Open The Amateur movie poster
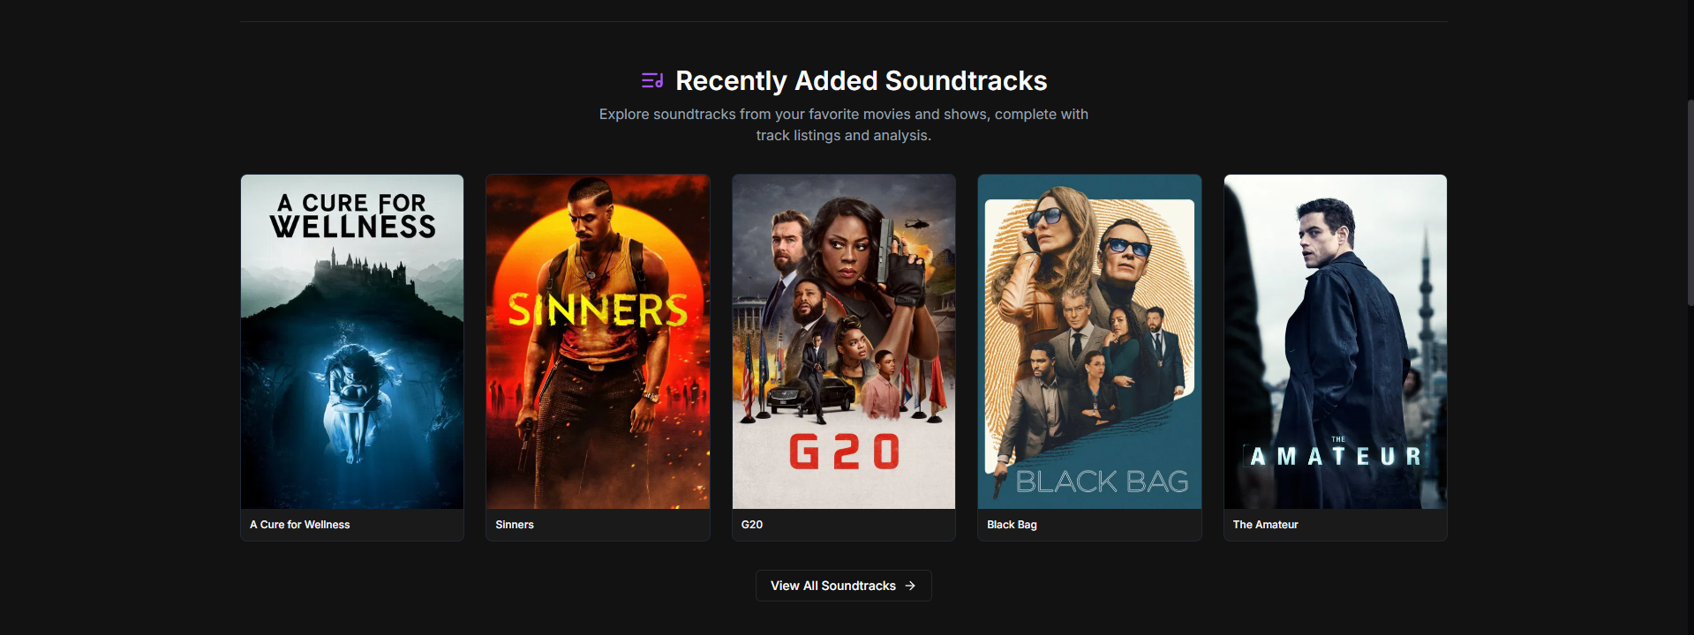 [1335, 341]
